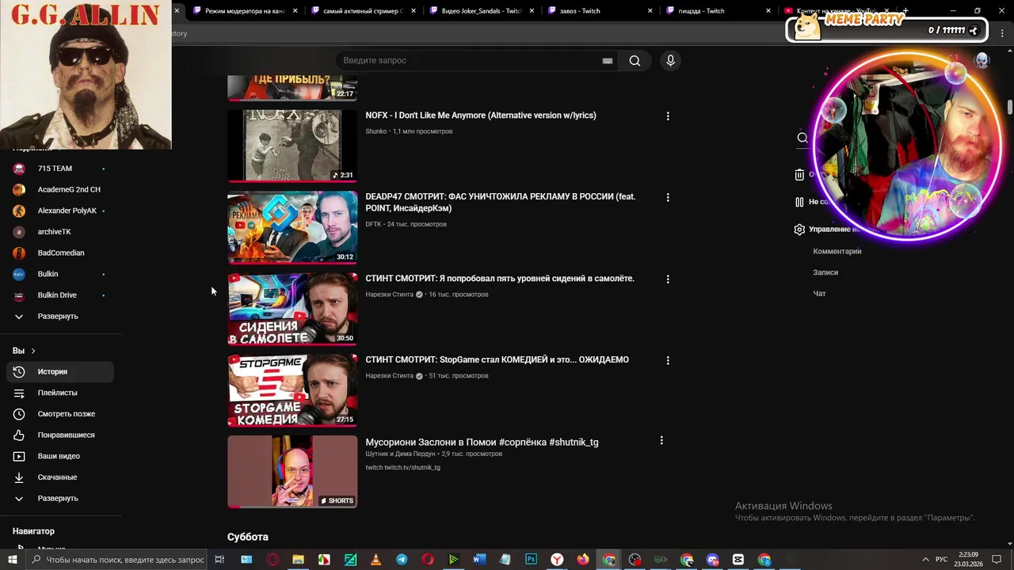Switch to самый активный стример tab
Viewport: 1014px width, 570px height.
point(363,11)
